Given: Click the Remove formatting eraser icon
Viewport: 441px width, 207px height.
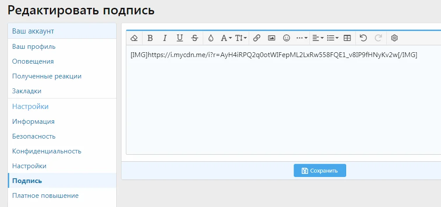Looking at the screenshot, I should coord(135,38).
